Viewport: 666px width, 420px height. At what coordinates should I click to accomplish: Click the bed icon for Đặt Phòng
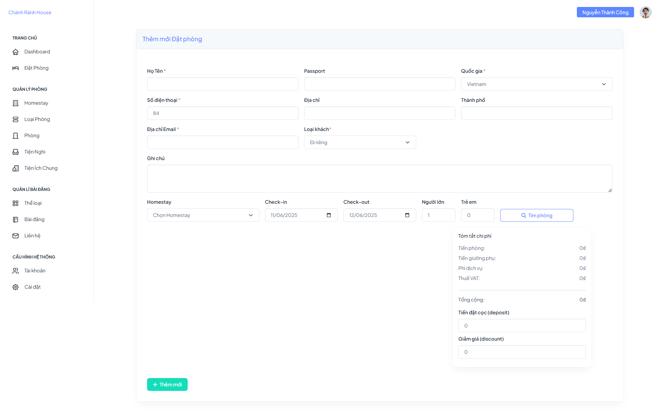pos(16,68)
